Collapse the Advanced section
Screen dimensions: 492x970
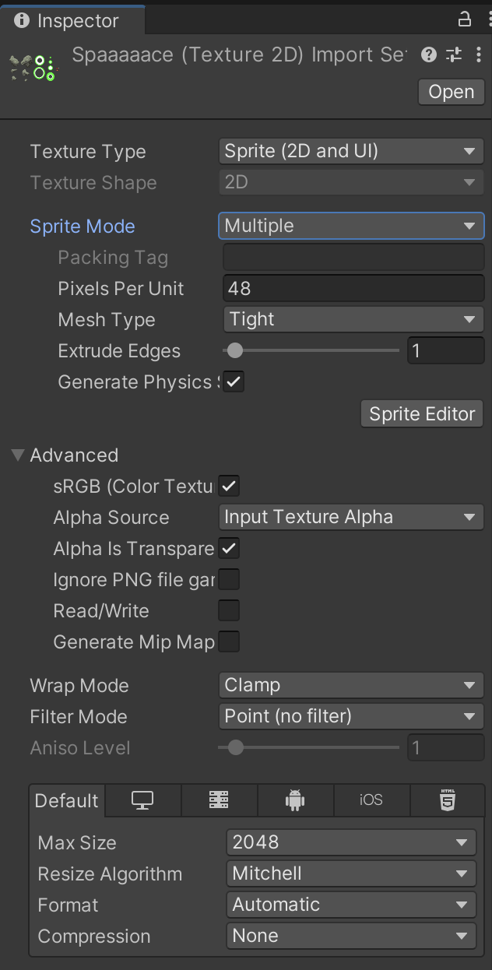tap(18, 455)
